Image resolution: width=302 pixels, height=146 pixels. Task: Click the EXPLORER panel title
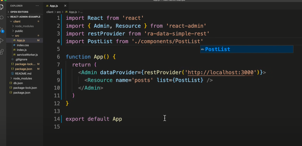click(16, 6)
